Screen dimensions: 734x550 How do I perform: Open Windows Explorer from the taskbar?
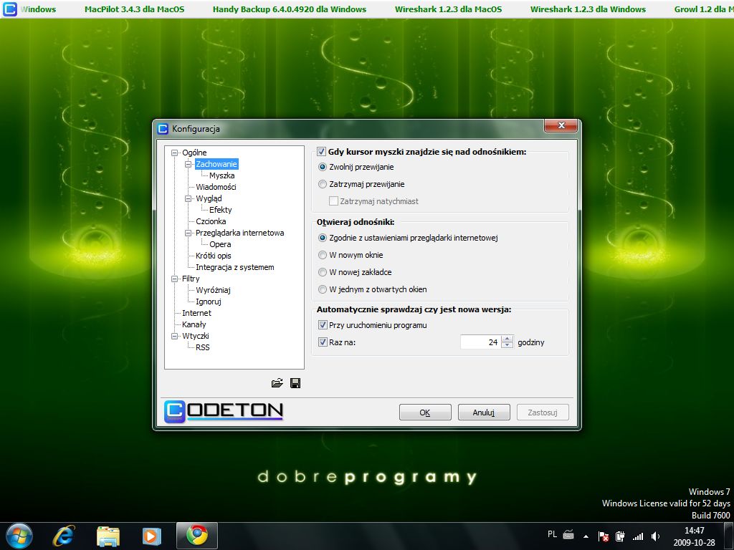108,536
